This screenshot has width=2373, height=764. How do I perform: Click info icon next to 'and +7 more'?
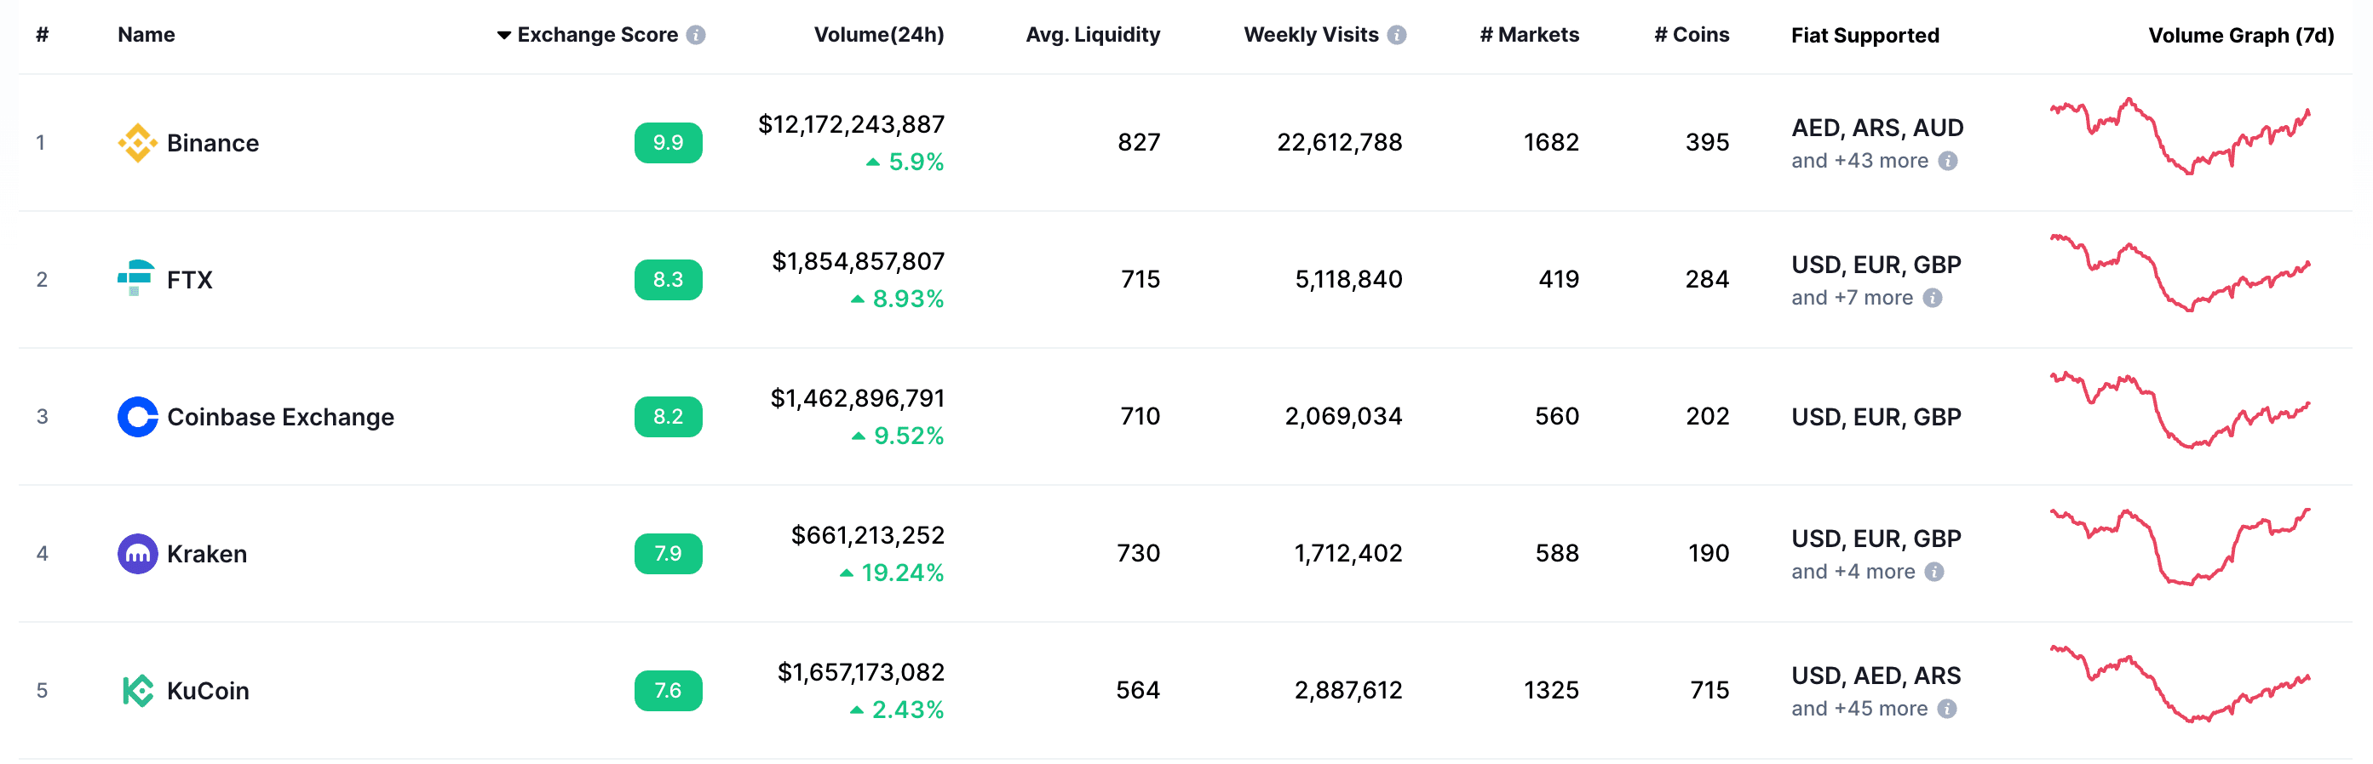coord(1933,299)
